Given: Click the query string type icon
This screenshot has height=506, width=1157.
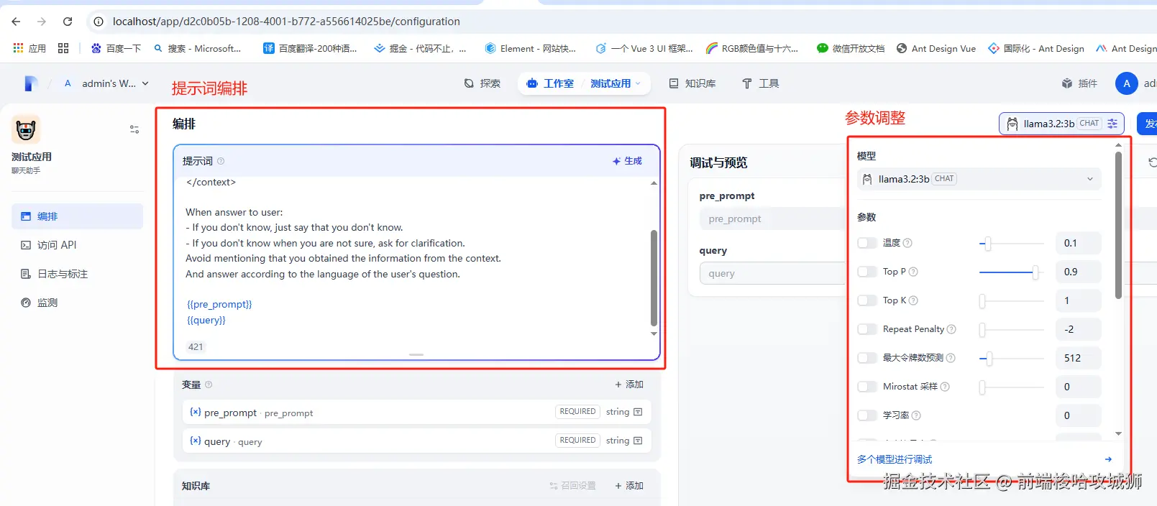Looking at the screenshot, I should pyautogui.click(x=638, y=441).
